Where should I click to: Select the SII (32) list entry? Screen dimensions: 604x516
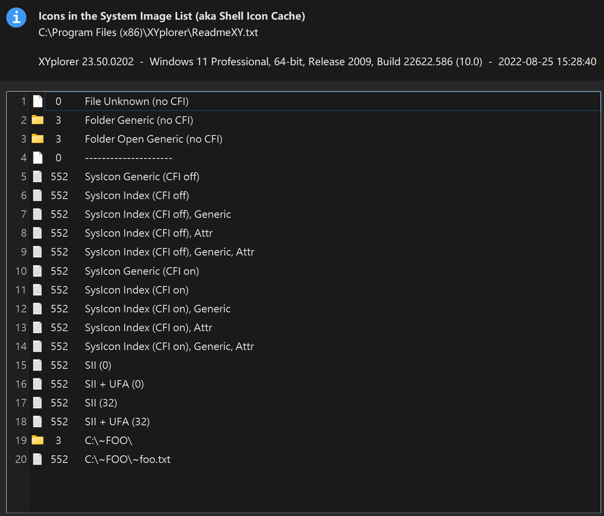pos(101,403)
